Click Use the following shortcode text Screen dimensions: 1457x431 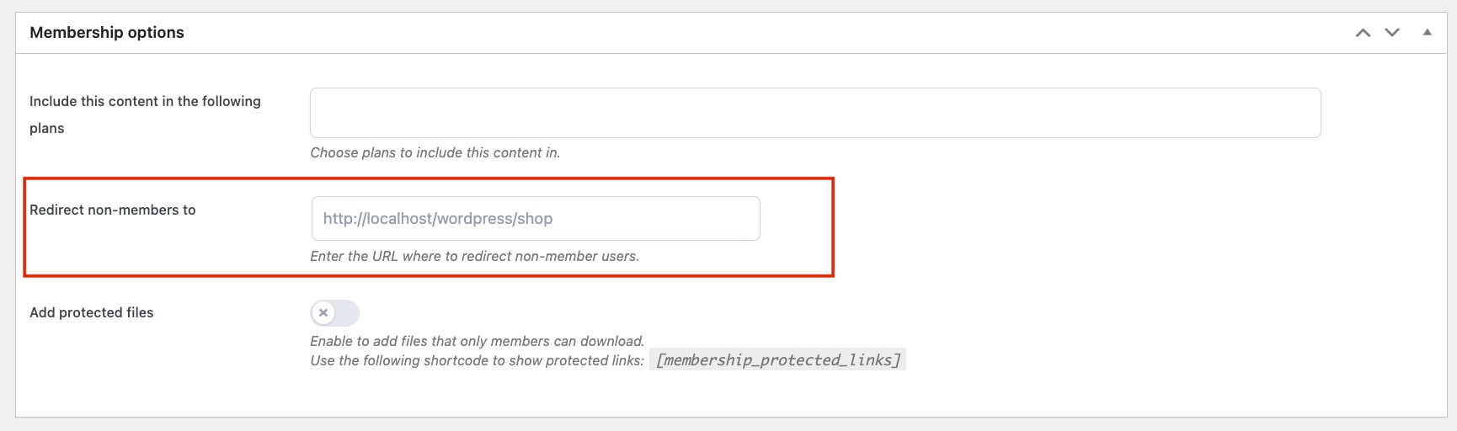pyautogui.click(x=477, y=360)
